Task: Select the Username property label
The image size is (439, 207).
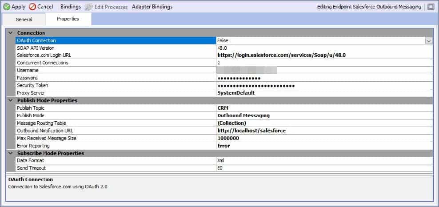Action: click(x=28, y=70)
